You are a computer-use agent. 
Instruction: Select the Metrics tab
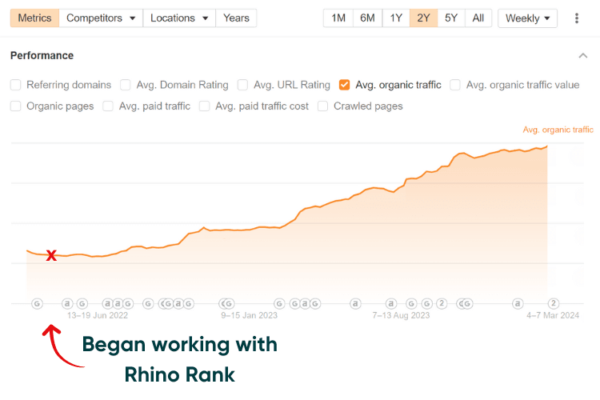point(34,18)
